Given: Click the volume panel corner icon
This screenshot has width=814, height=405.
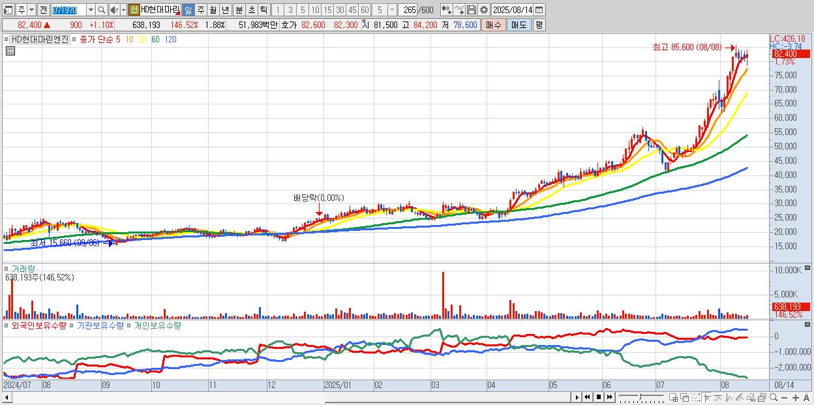Looking at the screenshot, I should coord(808,268).
